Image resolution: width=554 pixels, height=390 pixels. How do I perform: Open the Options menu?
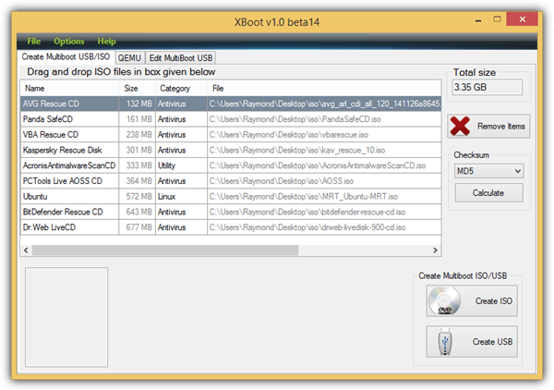[x=69, y=42]
